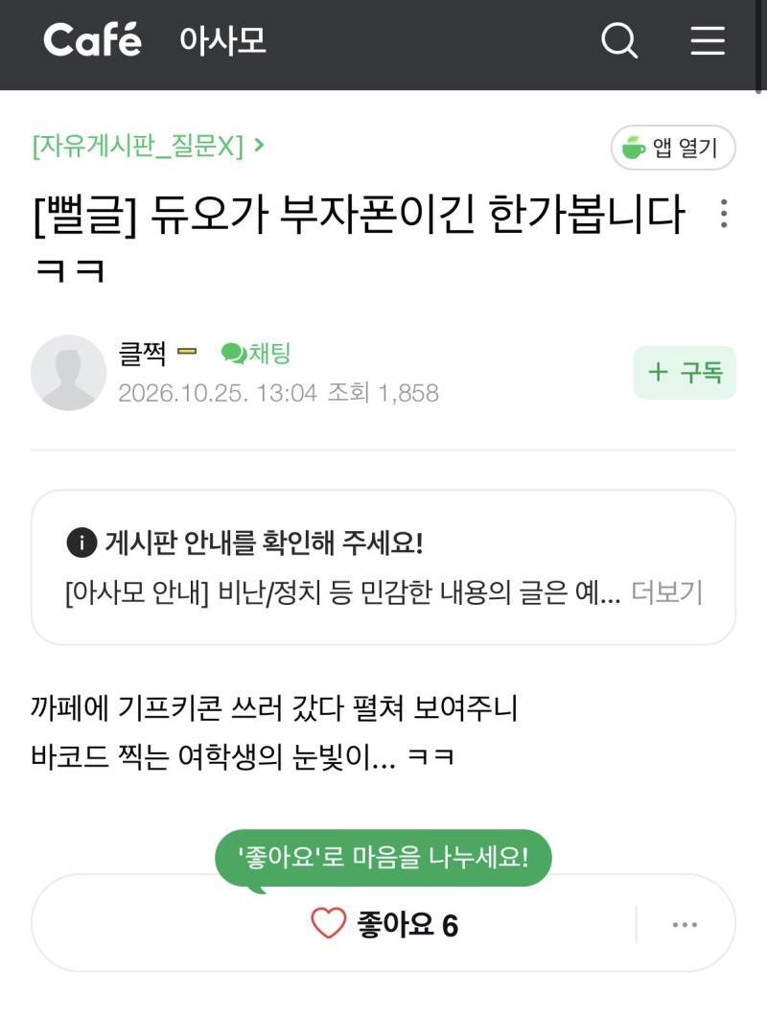Tap the '좋아요'로 마음을 나누세요 tooltip bubble

[383, 858]
